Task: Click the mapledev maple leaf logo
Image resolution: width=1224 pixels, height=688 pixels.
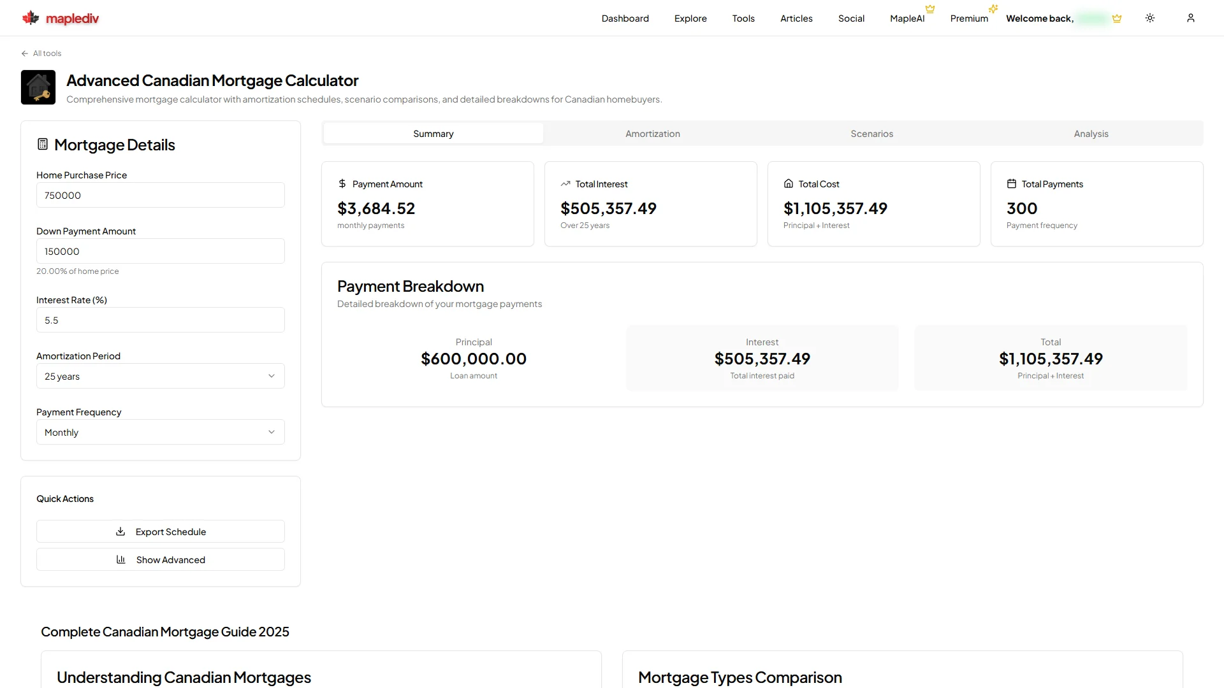Action: [x=31, y=18]
